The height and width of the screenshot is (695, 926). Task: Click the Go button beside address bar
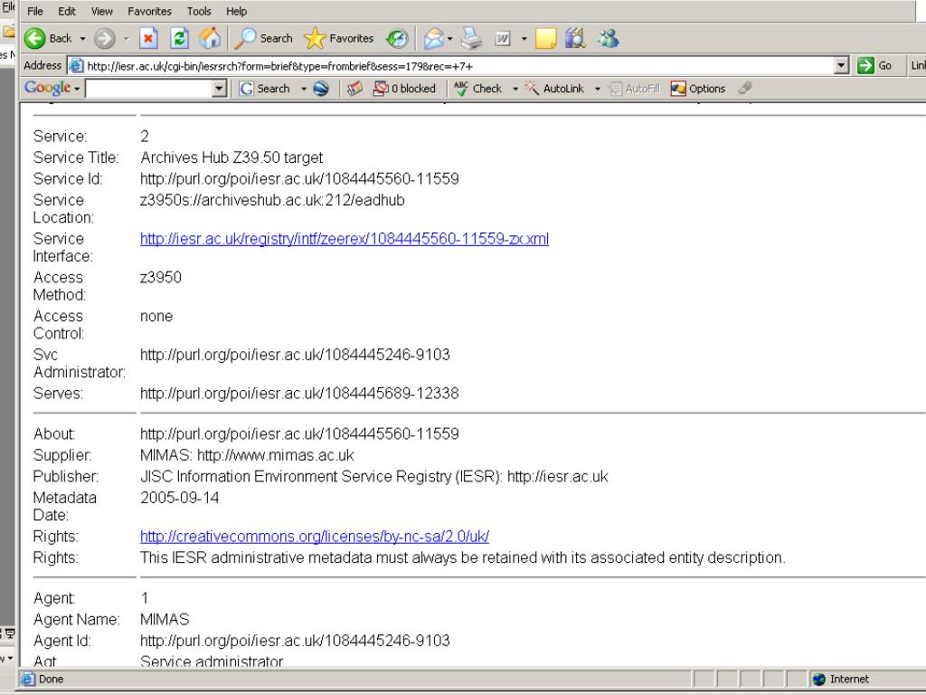tap(875, 65)
